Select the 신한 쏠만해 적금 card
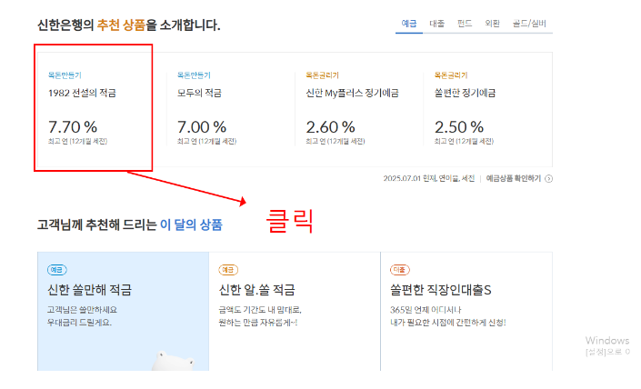 pyautogui.click(x=123, y=312)
